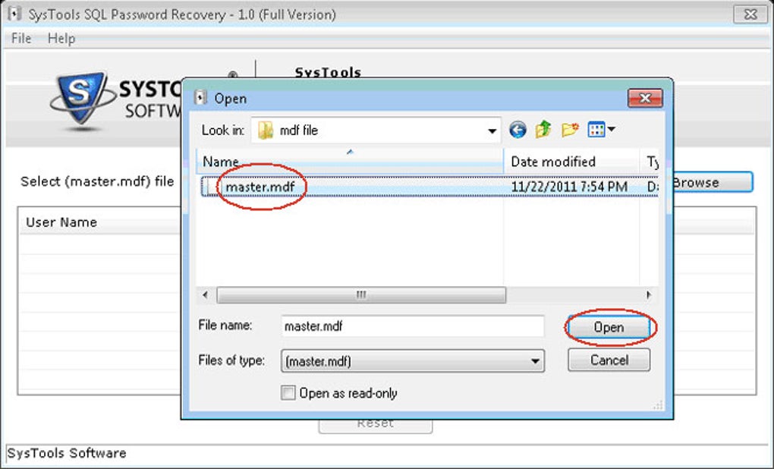774x469 pixels.
Task: Open the View menu icon in Open dialog
Action: 601,130
